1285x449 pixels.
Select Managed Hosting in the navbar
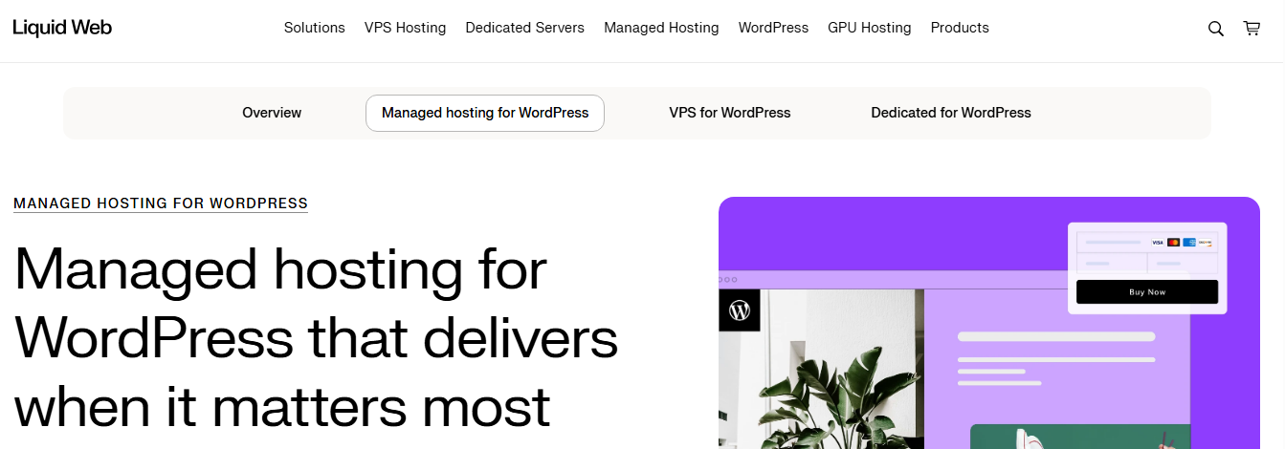(661, 28)
